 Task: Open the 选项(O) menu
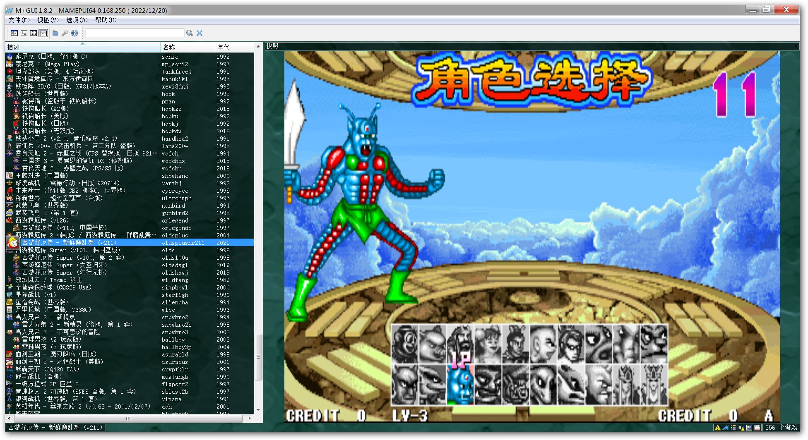[x=77, y=20]
